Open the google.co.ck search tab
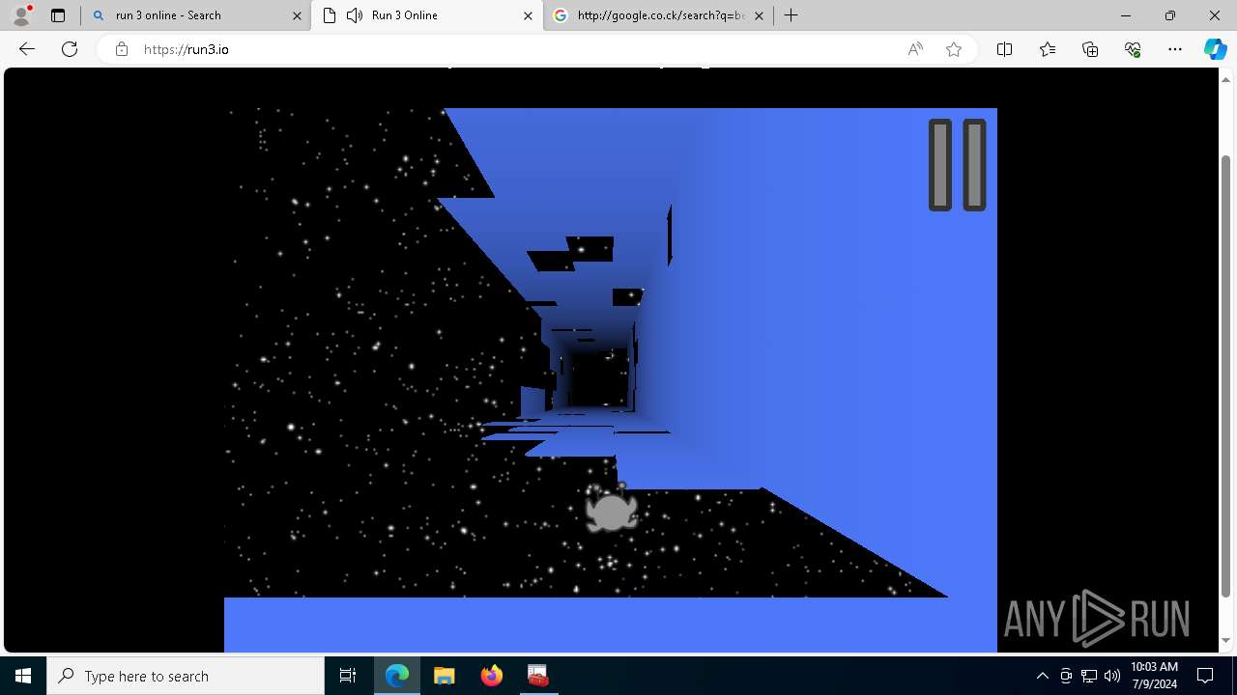Viewport: 1237px width, 695px height. (660, 15)
